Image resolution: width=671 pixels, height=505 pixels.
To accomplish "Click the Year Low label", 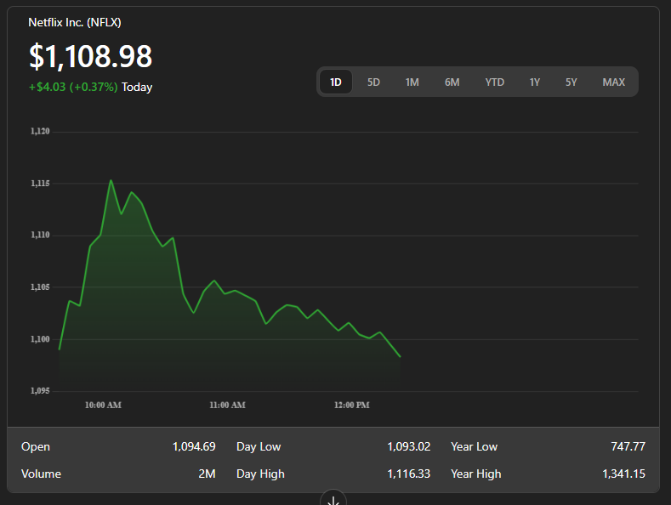I will pyautogui.click(x=475, y=446).
